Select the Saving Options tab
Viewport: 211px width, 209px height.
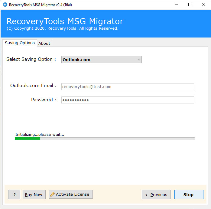[x=20, y=43]
